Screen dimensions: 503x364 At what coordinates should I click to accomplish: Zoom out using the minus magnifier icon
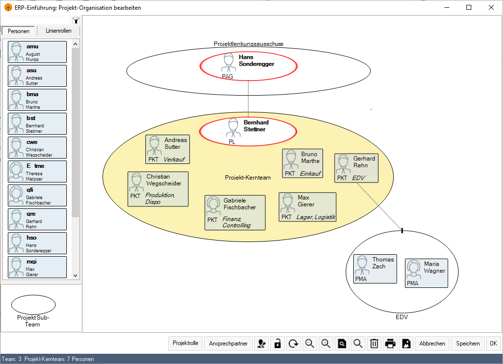pyautogui.click(x=309, y=343)
